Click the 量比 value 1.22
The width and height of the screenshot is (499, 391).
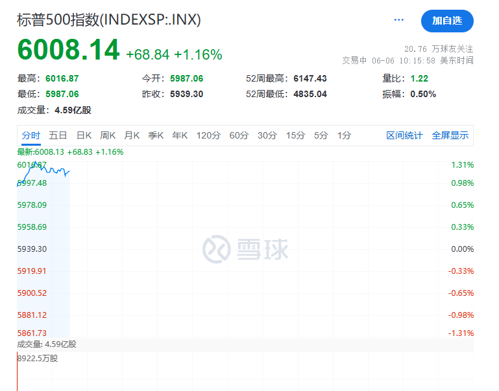[x=419, y=78]
